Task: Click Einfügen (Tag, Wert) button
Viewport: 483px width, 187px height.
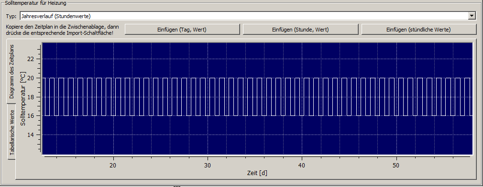Action: [x=182, y=30]
